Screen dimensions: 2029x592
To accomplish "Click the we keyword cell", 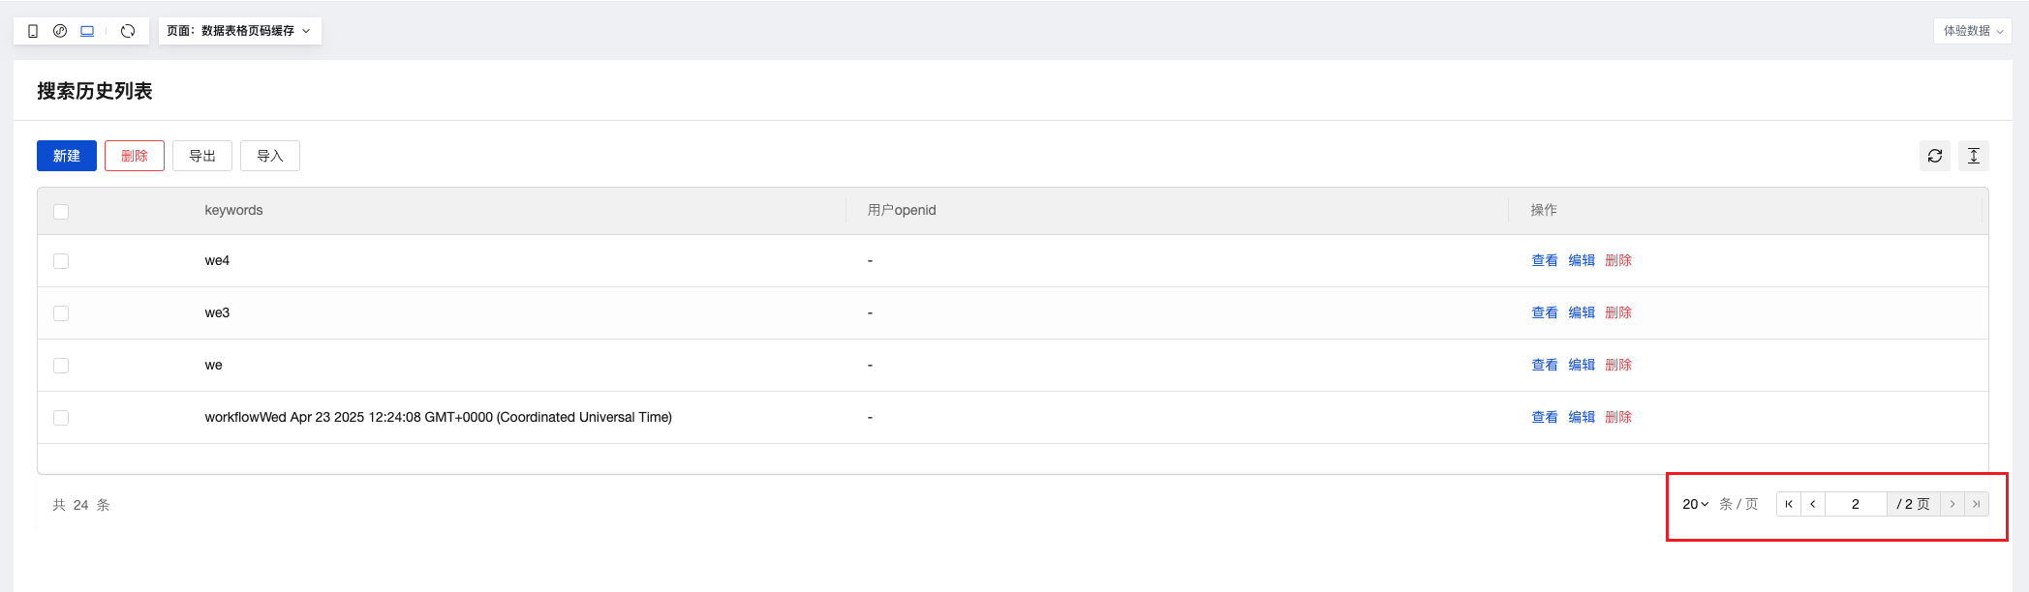I will pos(213,365).
